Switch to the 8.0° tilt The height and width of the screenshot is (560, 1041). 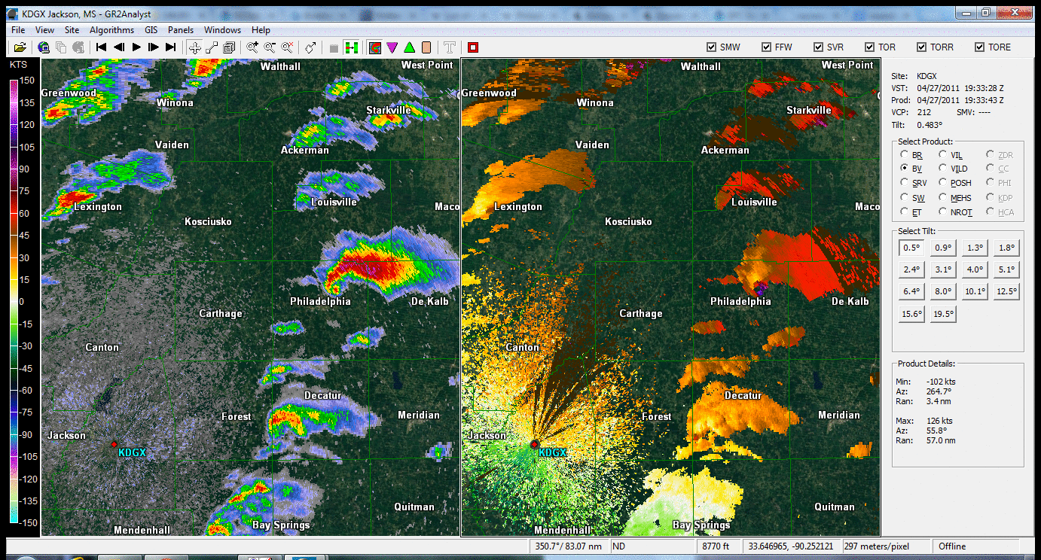[x=943, y=291]
